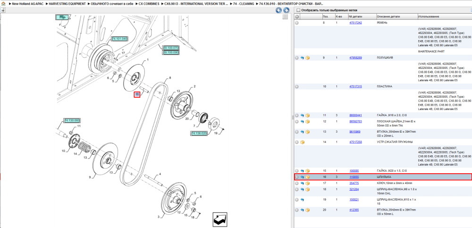The image size is (472, 228).
Task: Select the 'УСТР.СЖАТИЯ ПРУЖИНЫ' description
Action: (x=395, y=142)
